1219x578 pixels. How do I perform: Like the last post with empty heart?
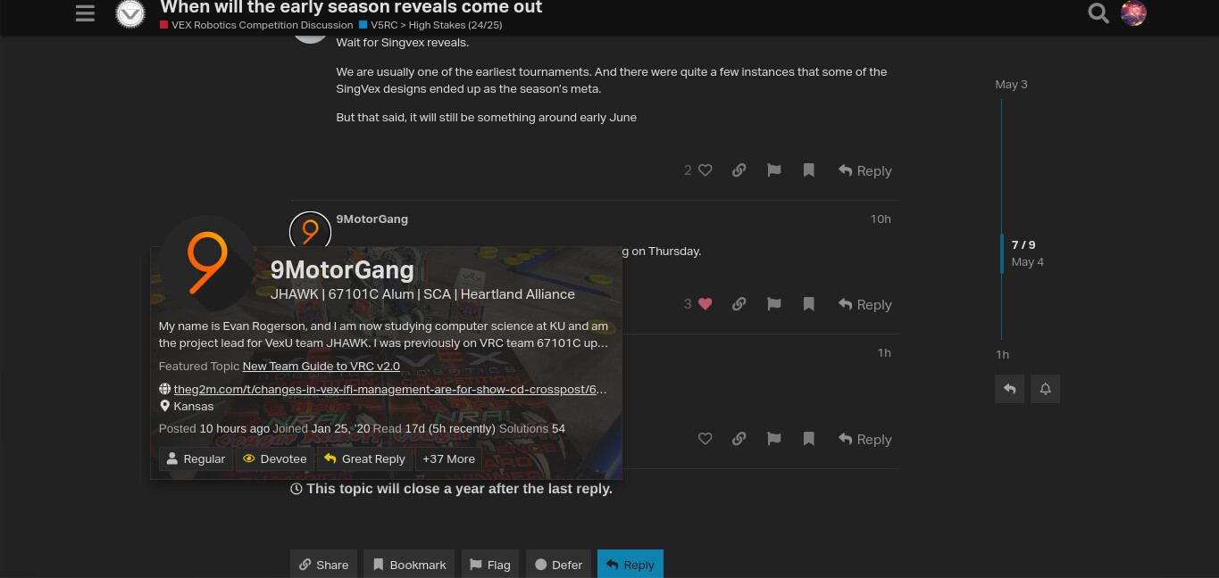(705, 439)
